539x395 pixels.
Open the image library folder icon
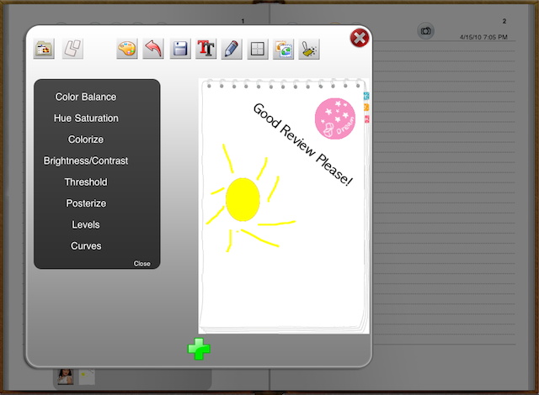[44, 49]
